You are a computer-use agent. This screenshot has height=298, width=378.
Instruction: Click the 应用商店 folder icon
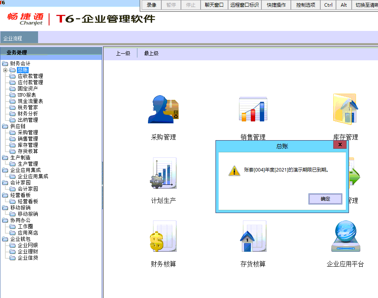[13, 233]
